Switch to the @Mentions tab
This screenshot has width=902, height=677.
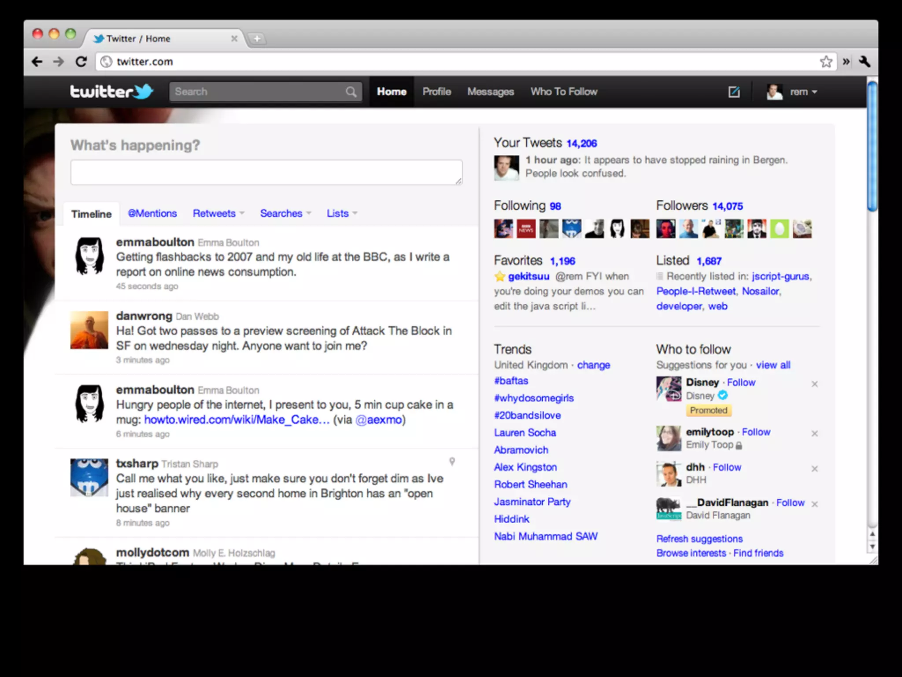pyautogui.click(x=152, y=213)
